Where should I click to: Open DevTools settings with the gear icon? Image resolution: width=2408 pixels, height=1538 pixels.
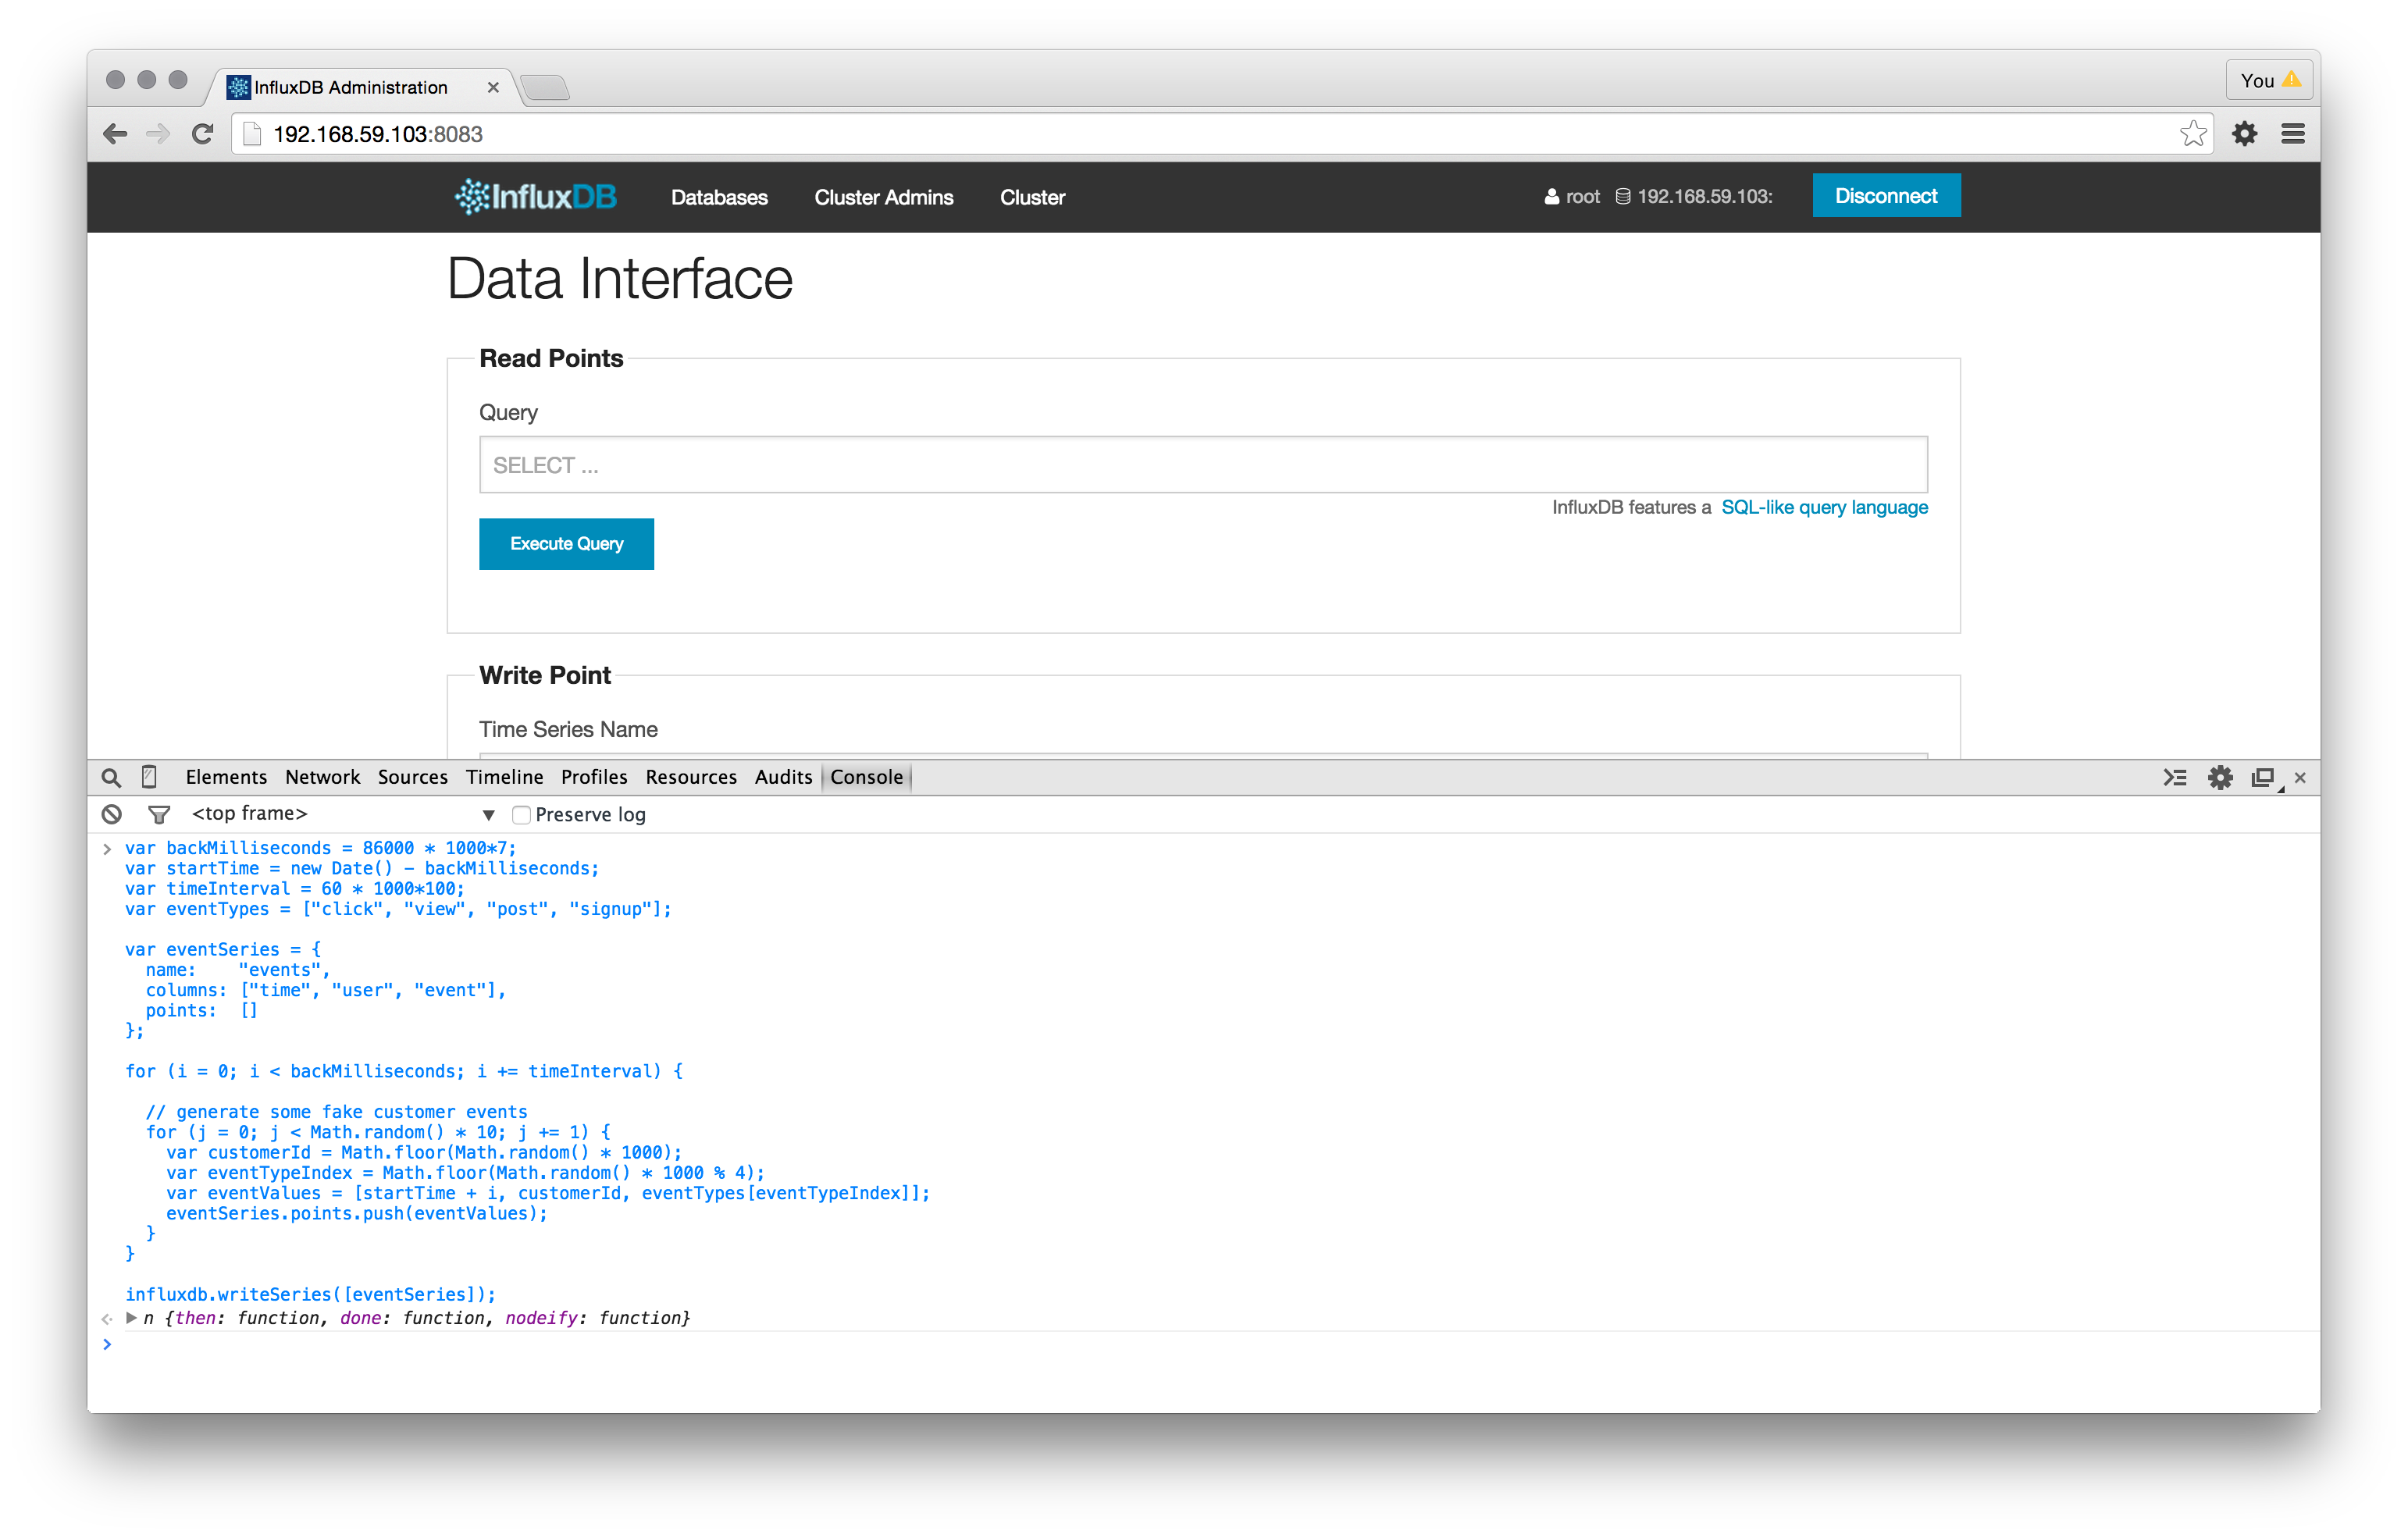tap(2220, 777)
